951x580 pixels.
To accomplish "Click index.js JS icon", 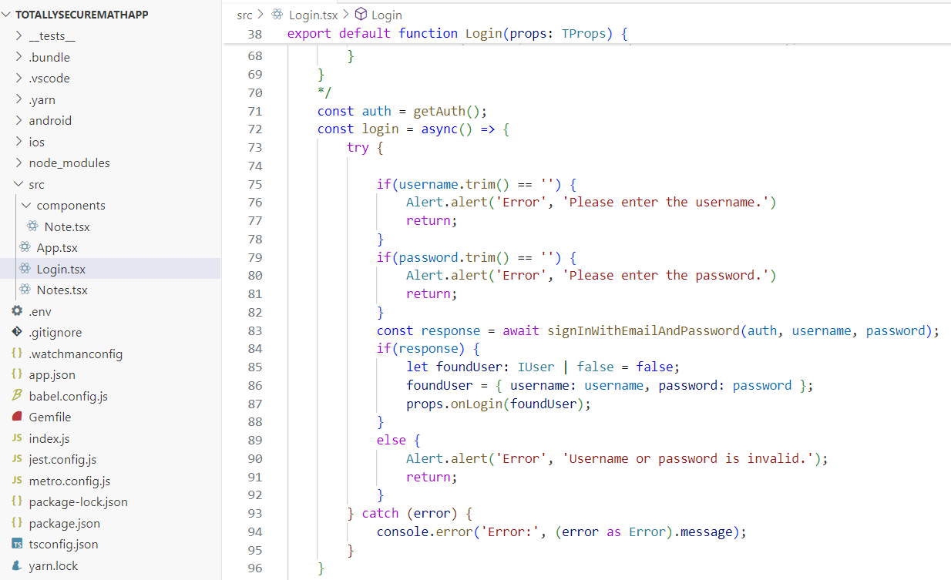I will click(x=17, y=438).
